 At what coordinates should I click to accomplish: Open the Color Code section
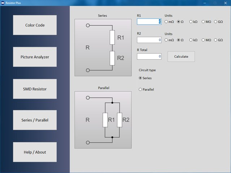click(35, 25)
